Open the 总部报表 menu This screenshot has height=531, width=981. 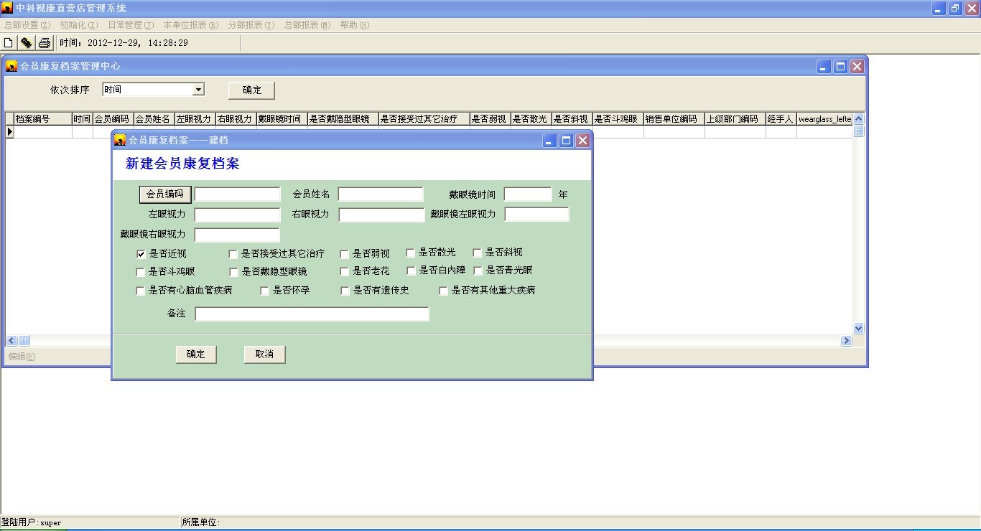click(x=307, y=25)
